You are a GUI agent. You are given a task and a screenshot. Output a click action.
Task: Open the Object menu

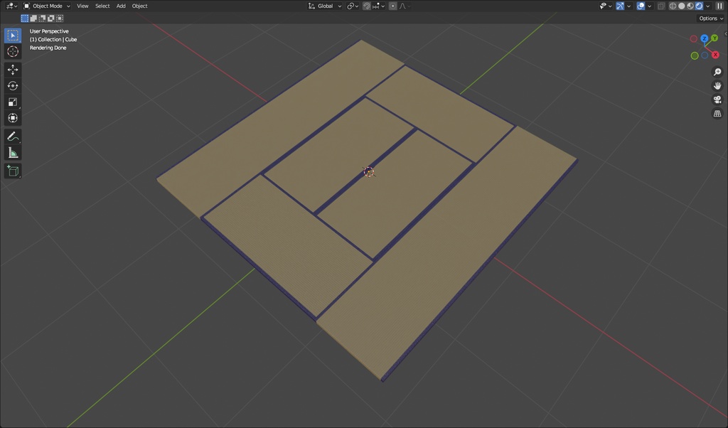[x=139, y=6]
